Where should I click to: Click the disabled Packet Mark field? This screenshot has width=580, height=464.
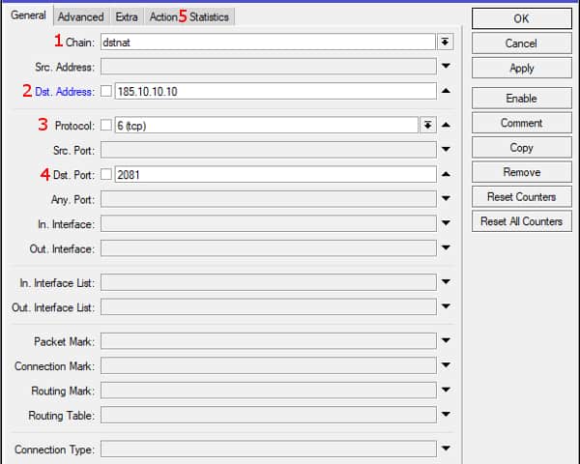(269, 341)
